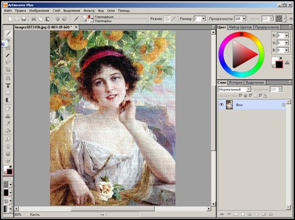Select the black pencil tool in toolbox
The width and height of the screenshot is (295, 220).
coord(8,55)
